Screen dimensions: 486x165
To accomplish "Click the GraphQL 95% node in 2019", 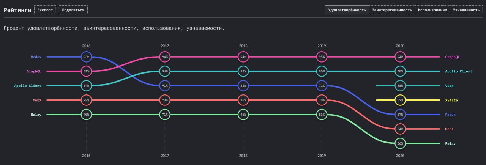I will 322,57.
